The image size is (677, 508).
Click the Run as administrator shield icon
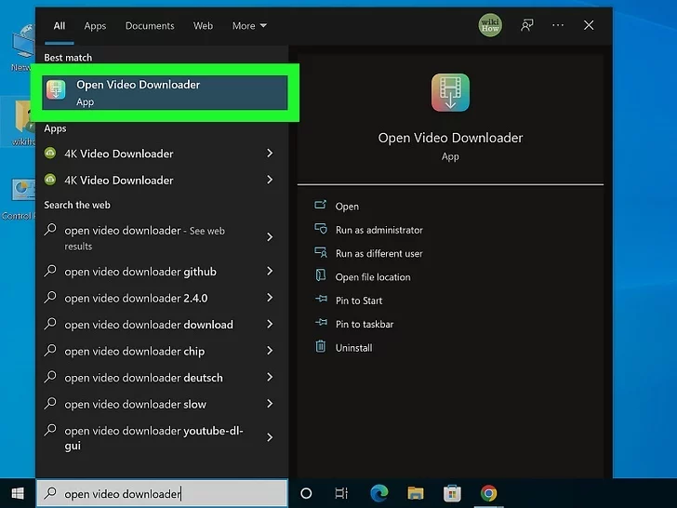click(x=320, y=229)
